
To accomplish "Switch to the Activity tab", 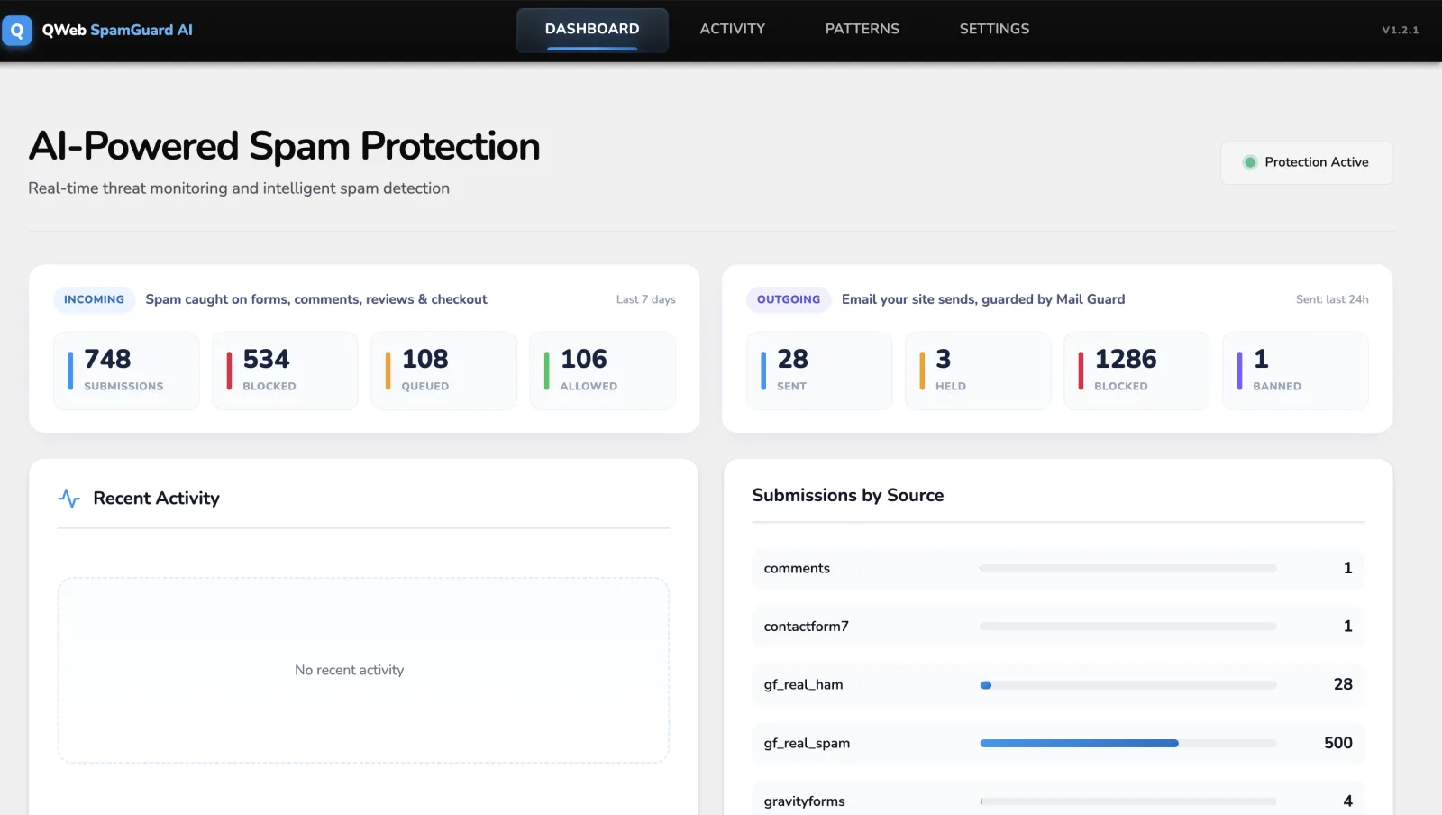I will coord(733,29).
